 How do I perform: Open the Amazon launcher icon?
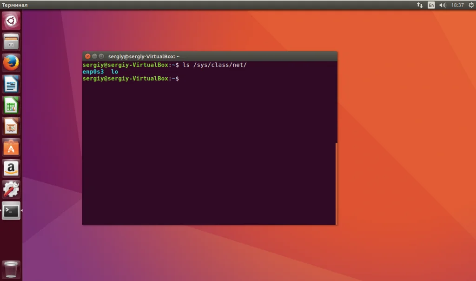coord(11,168)
